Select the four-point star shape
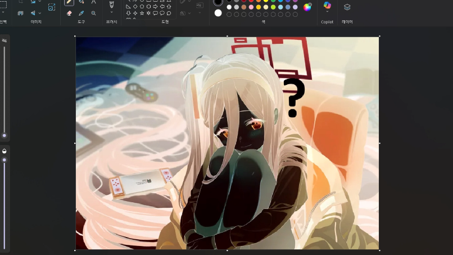Screen dimensions: 453x255 135,13
